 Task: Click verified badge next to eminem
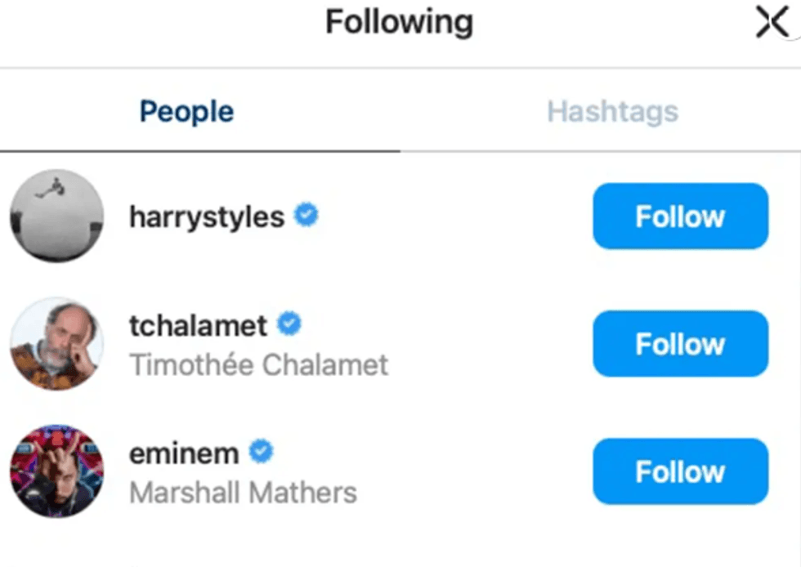pyautogui.click(x=261, y=451)
